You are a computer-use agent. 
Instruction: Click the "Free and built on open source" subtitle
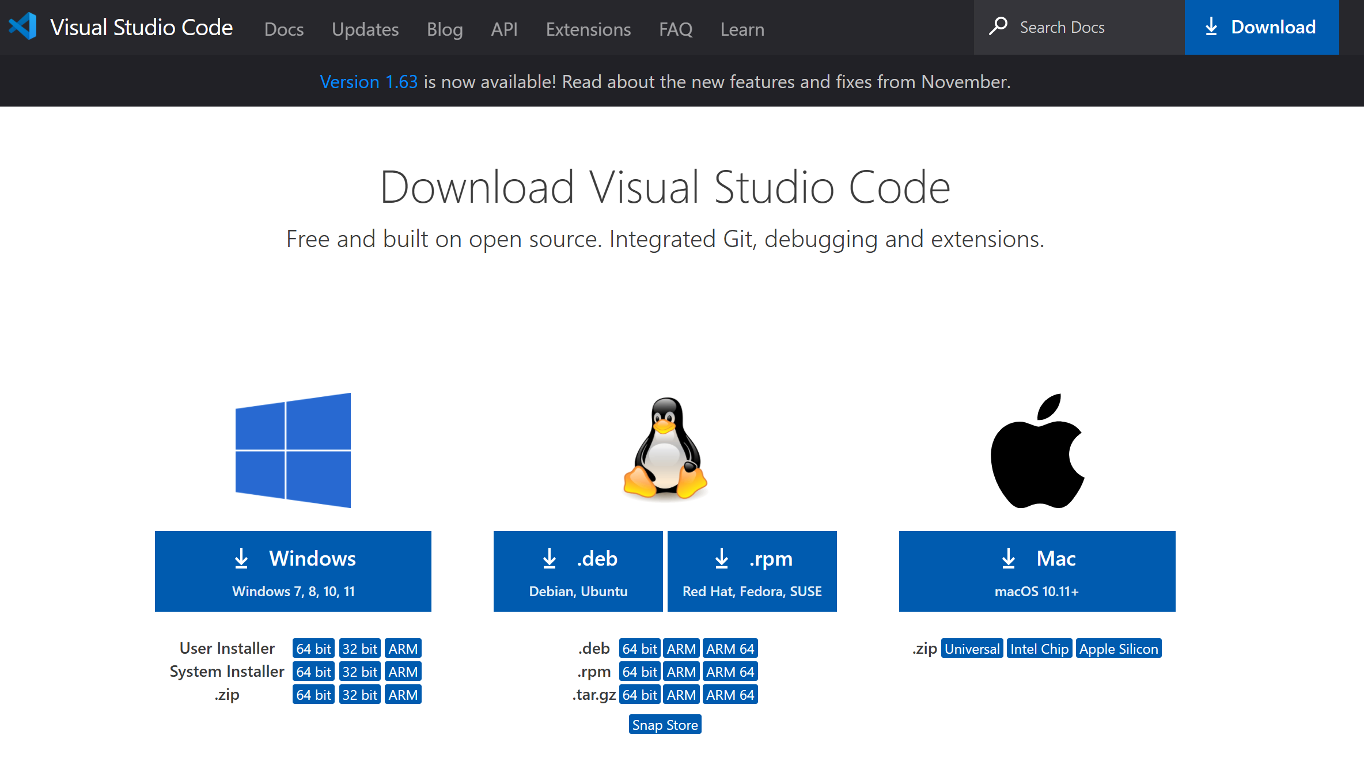665,239
